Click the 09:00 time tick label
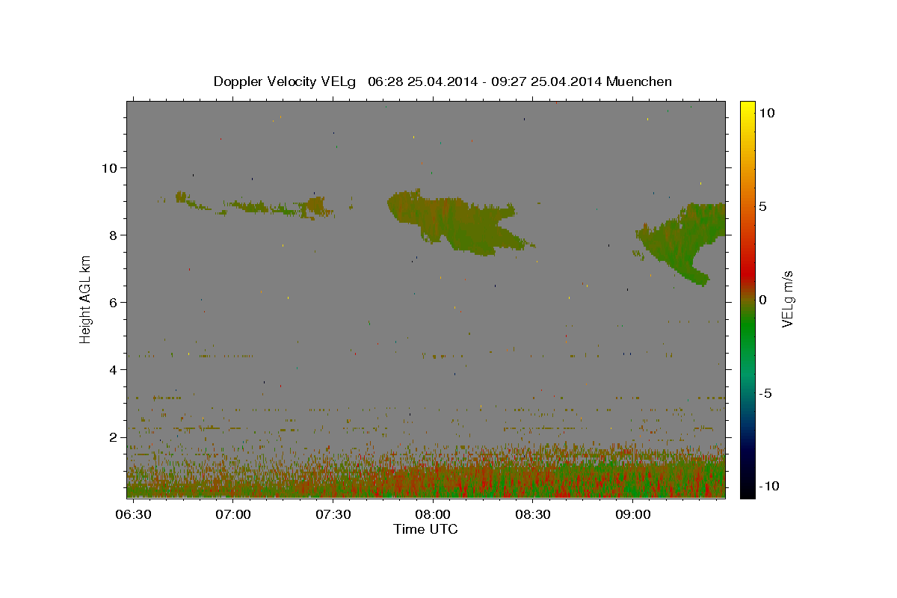The height and width of the screenshot is (598, 897). tap(632, 514)
